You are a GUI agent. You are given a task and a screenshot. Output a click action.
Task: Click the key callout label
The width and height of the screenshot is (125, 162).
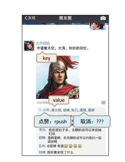[46, 58]
